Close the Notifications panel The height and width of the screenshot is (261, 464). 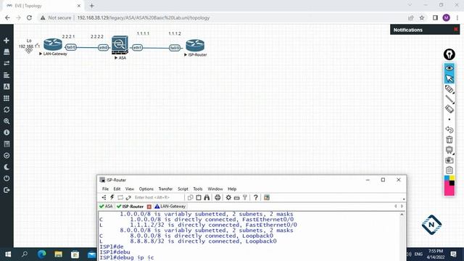(456, 29)
